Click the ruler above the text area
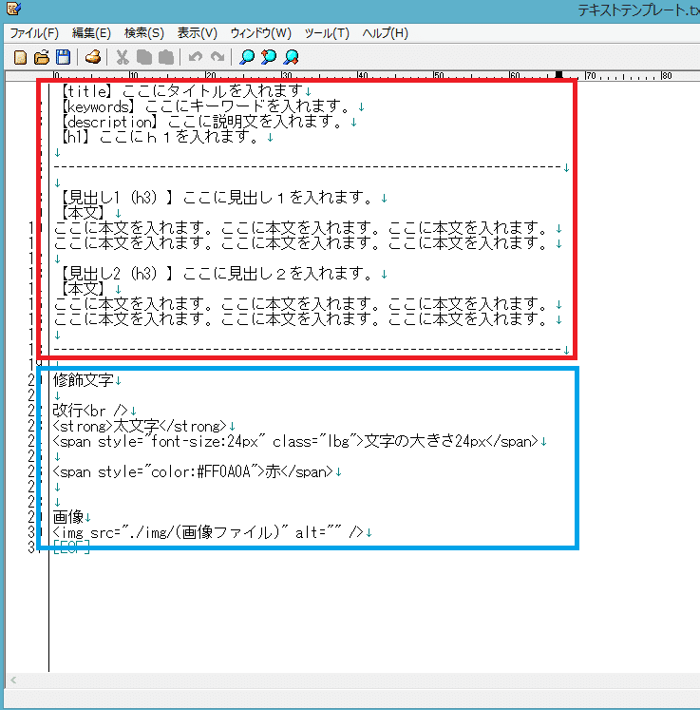The width and height of the screenshot is (700, 710). pyautogui.click(x=353, y=76)
